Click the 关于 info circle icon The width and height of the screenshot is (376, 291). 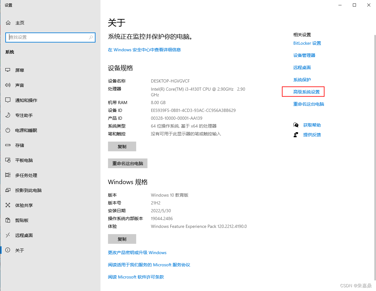click(x=8, y=250)
